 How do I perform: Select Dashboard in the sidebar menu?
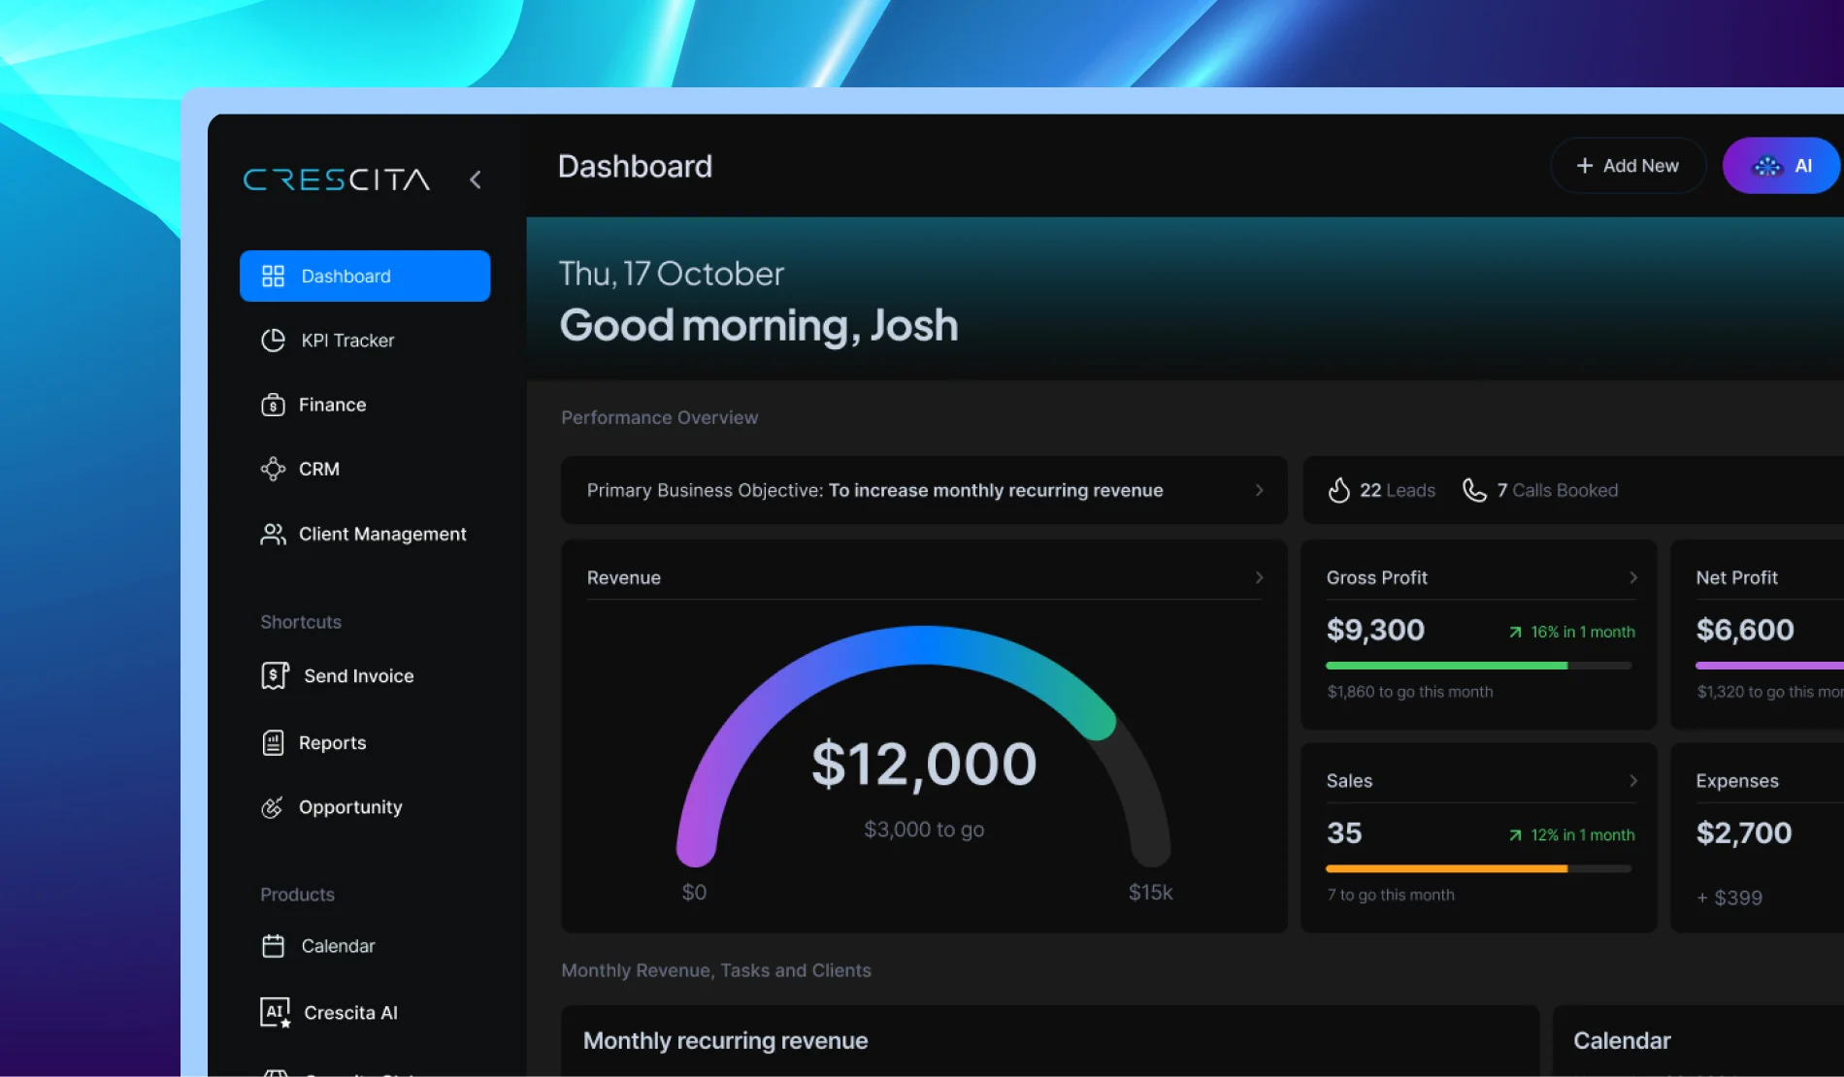tap(365, 277)
